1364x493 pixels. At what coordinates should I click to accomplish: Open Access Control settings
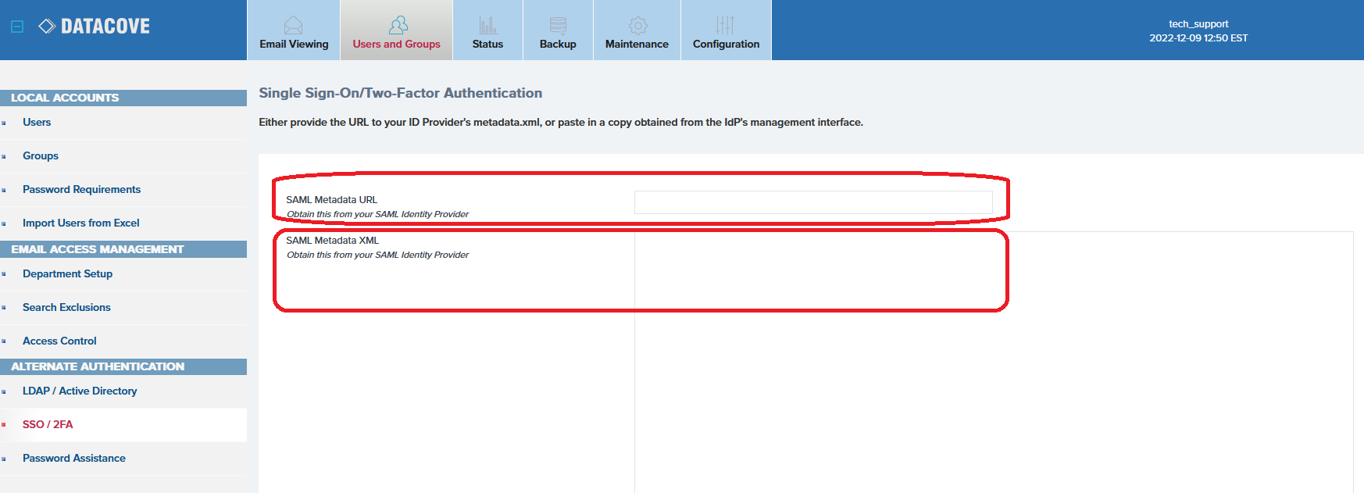pyautogui.click(x=59, y=341)
